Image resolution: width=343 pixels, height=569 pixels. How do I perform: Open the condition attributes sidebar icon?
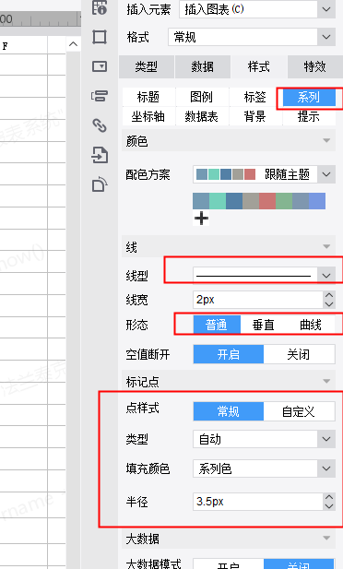click(x=100, y=96)
